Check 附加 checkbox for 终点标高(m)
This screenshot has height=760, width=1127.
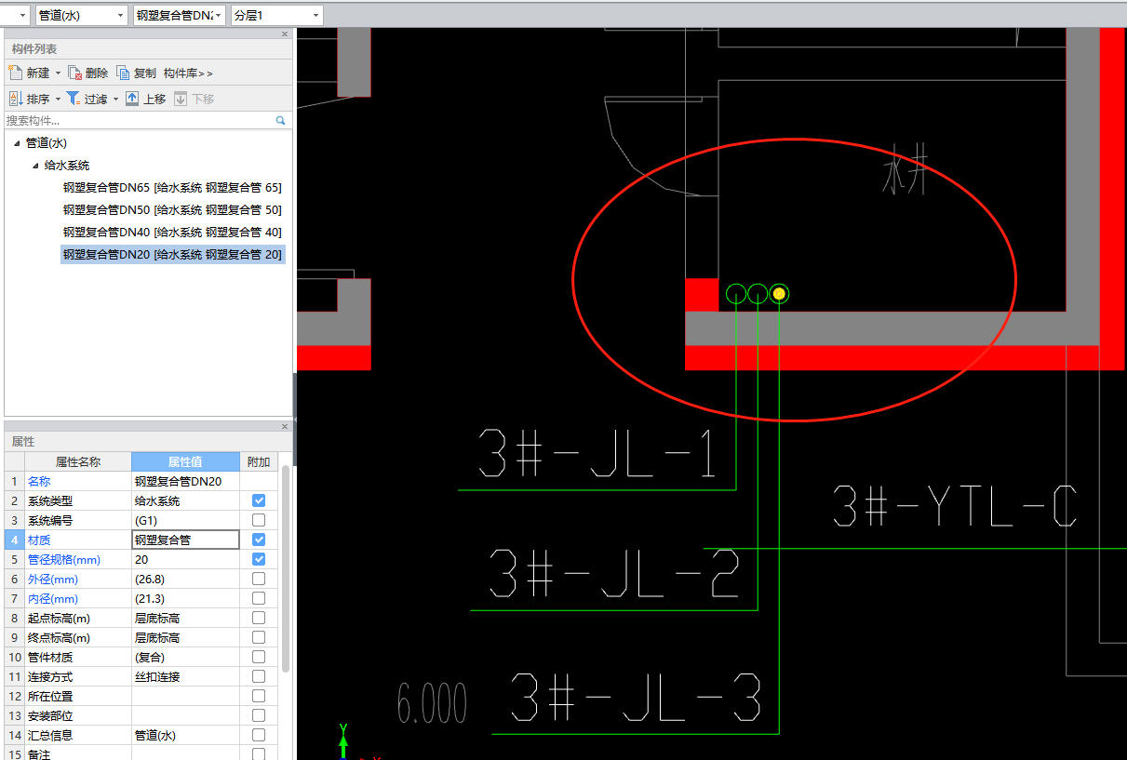tap(259, 637)
